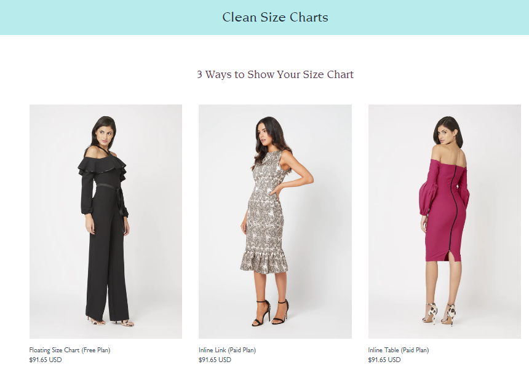Click the 3 Ways to Show heading
529x375 pixels.
[x=275, y=74]
